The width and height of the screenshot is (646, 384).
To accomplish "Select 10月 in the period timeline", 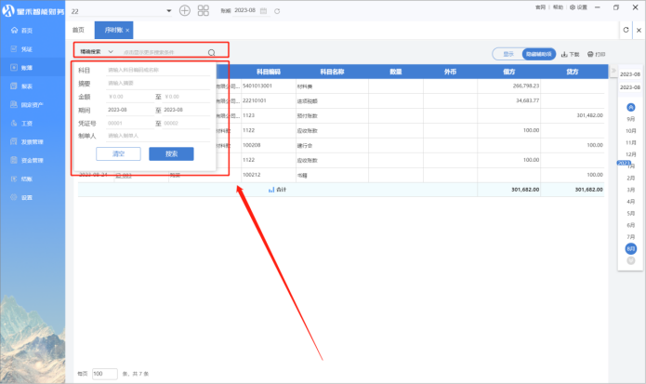I will 631,131.
